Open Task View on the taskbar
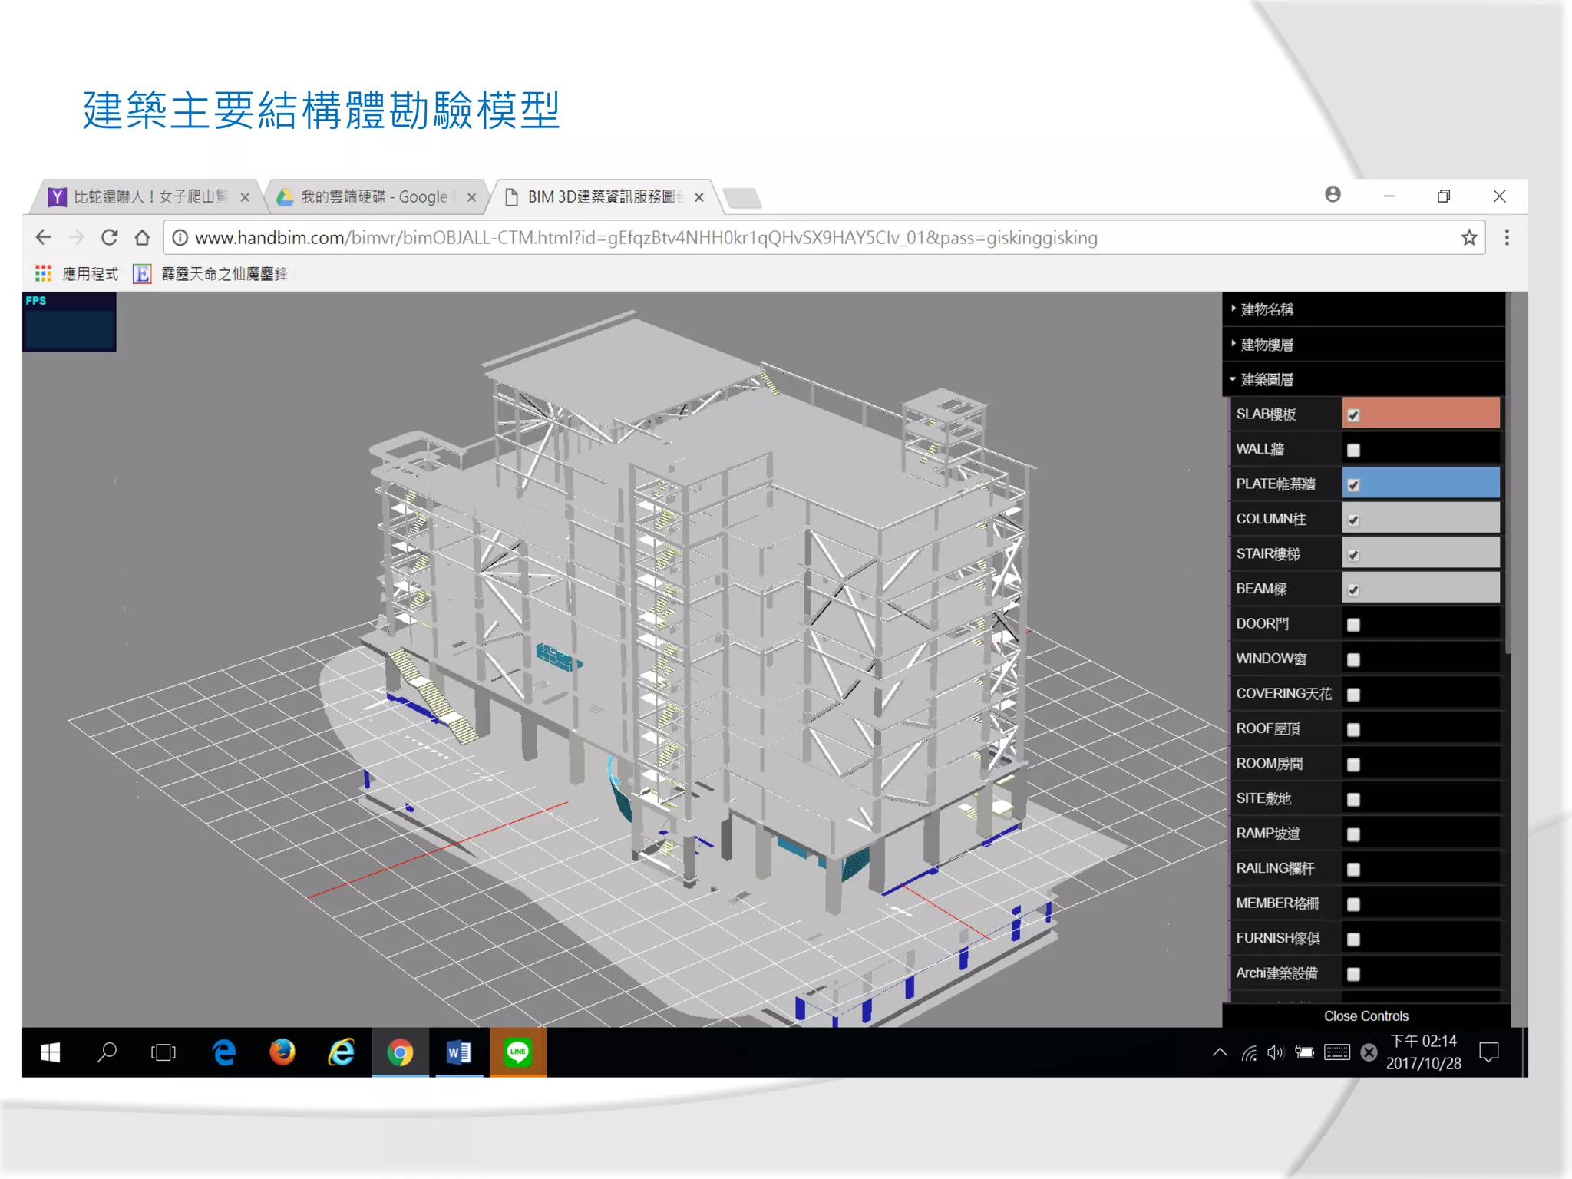The height and width of the screenshot is (1179, 1572). click(x=163, y=1052)
